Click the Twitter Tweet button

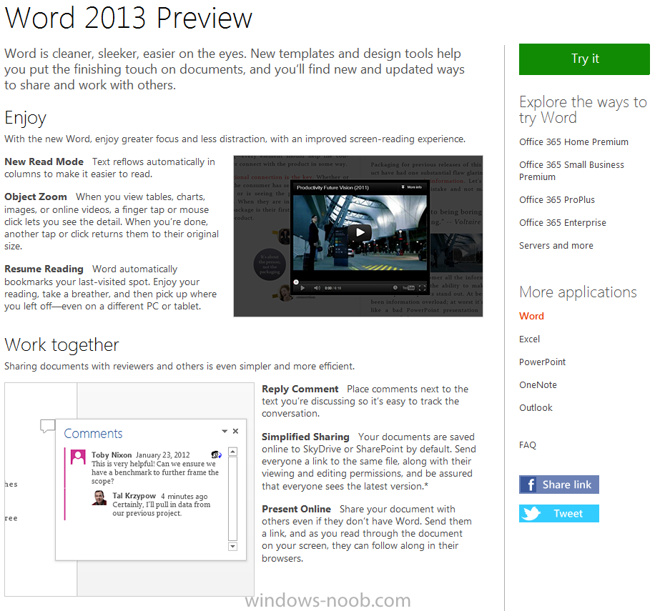click(x=559, y=513)
